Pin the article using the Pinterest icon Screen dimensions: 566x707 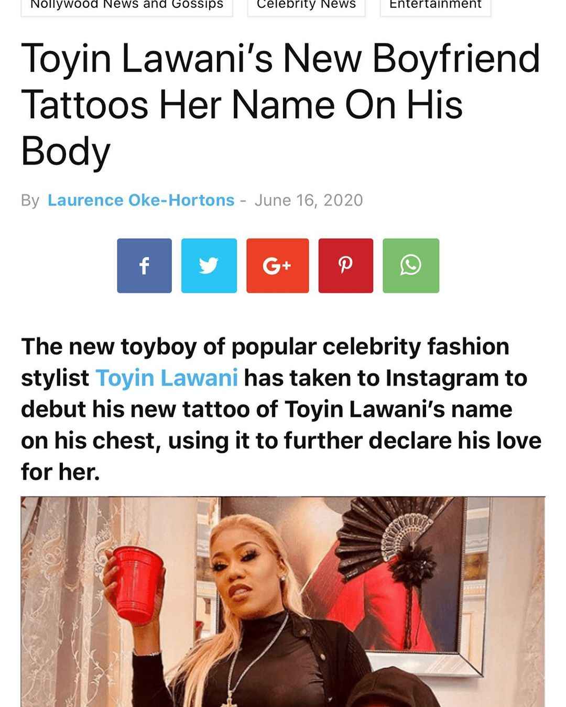point(345,266)
